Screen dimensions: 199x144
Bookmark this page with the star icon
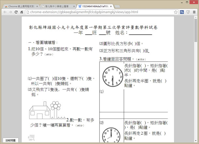[176, 12]
